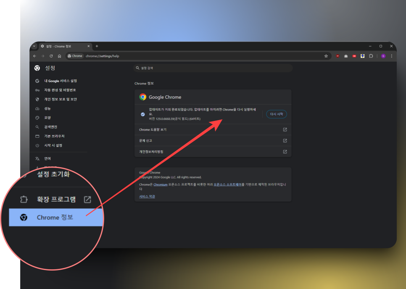Open the tab search dropdown chevron

[34, 46]
